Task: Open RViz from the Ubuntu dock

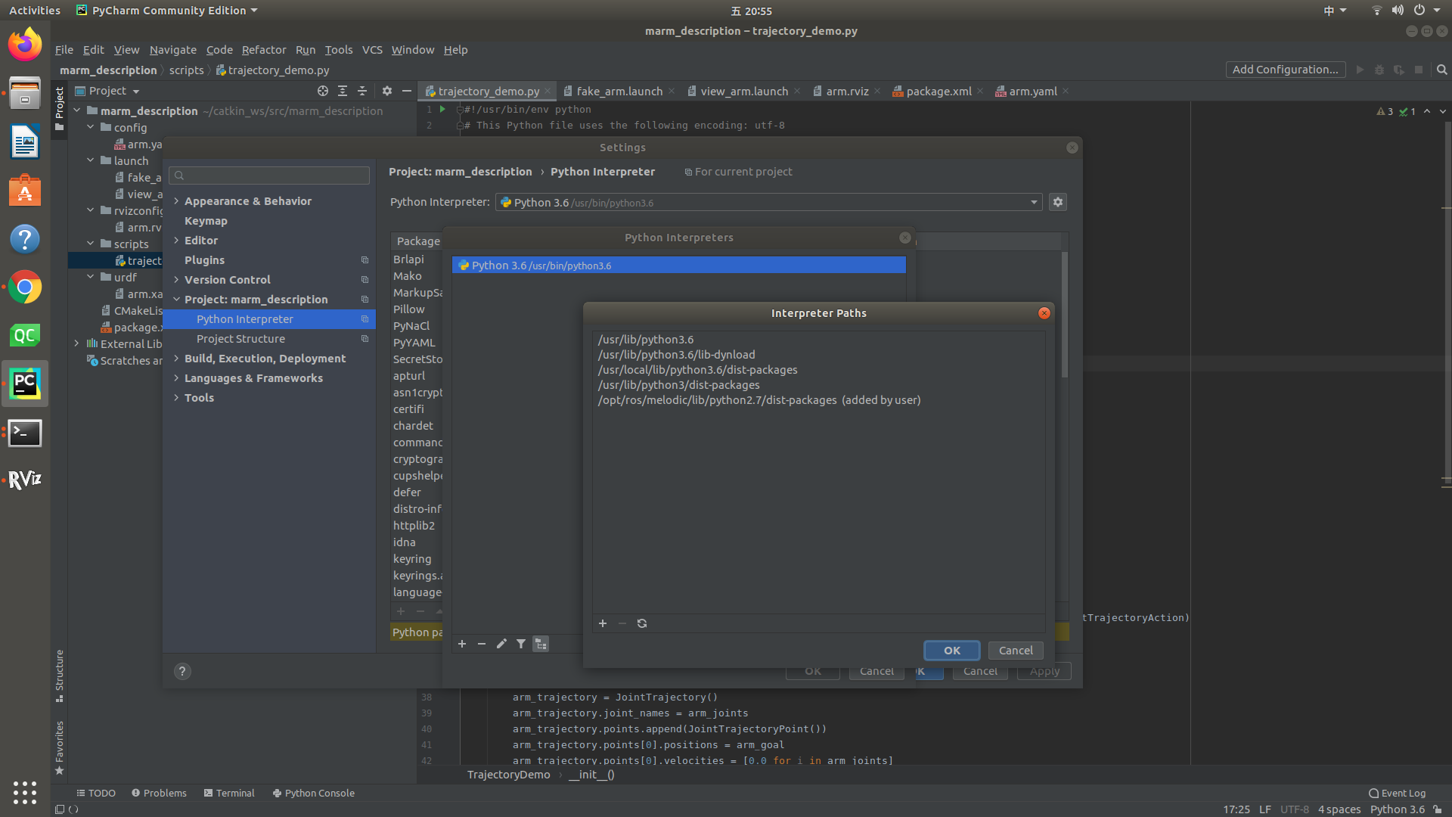Action: pos(25,480)
